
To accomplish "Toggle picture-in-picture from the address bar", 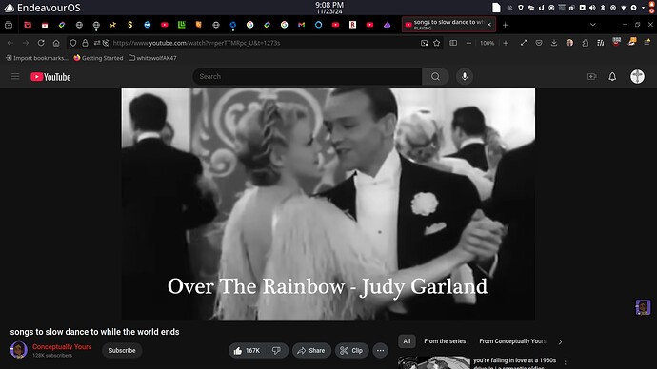I will tap(424, 43).
